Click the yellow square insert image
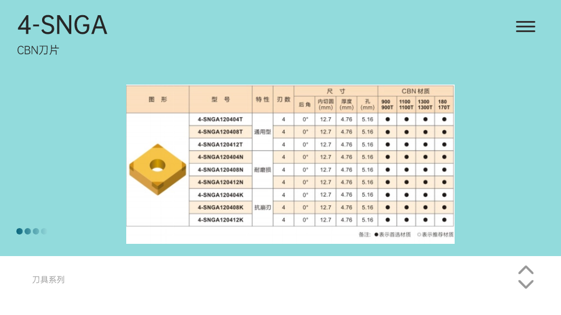Screen dimensions: 561x315 pos(157,170)
